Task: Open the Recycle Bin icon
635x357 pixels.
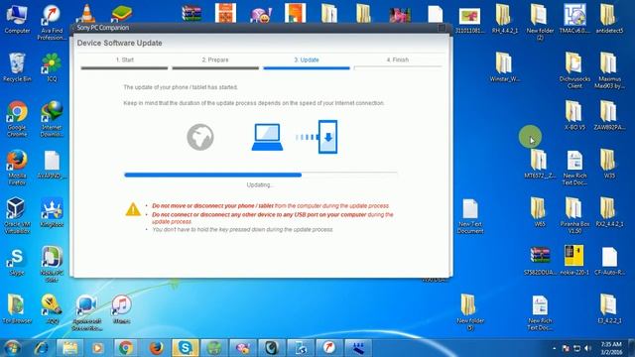Action: tap(17, 67)
